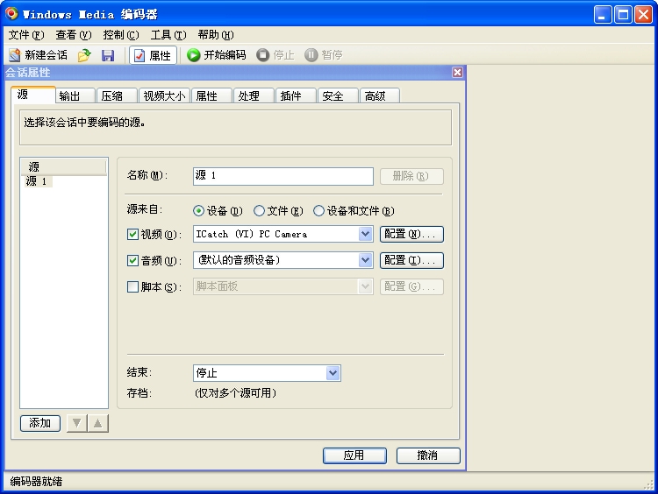The image size is (658, 494).
Task: Select the 设备(D) radio button
Action: pos(198,211)
